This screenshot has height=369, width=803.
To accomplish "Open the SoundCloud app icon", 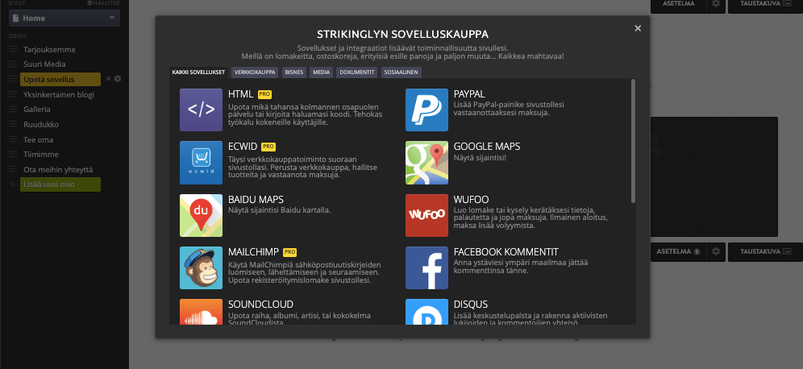I will (201, 312).
